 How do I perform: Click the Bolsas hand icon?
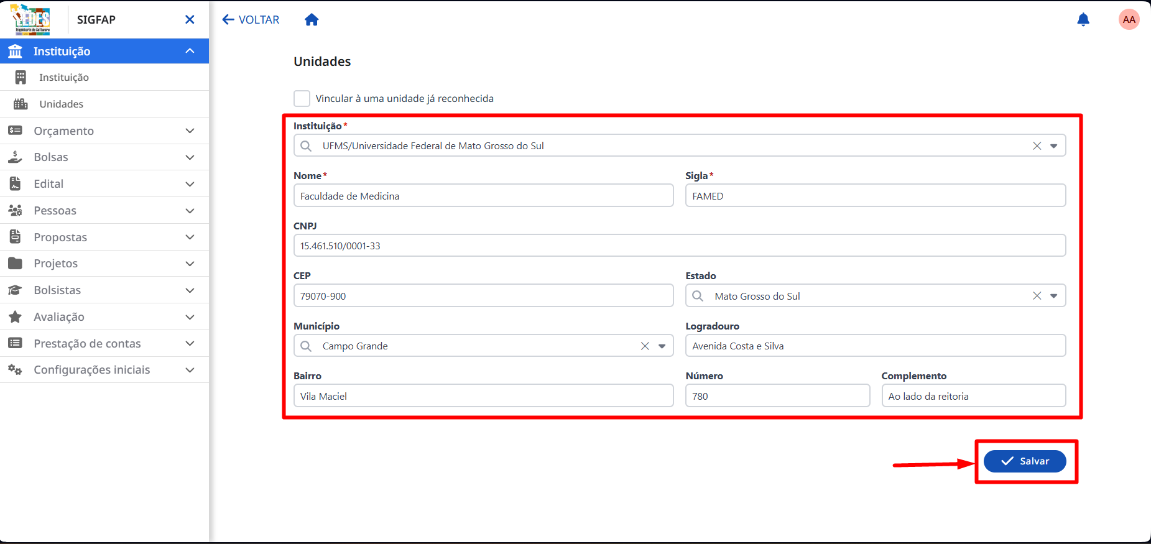click(16, 157)
